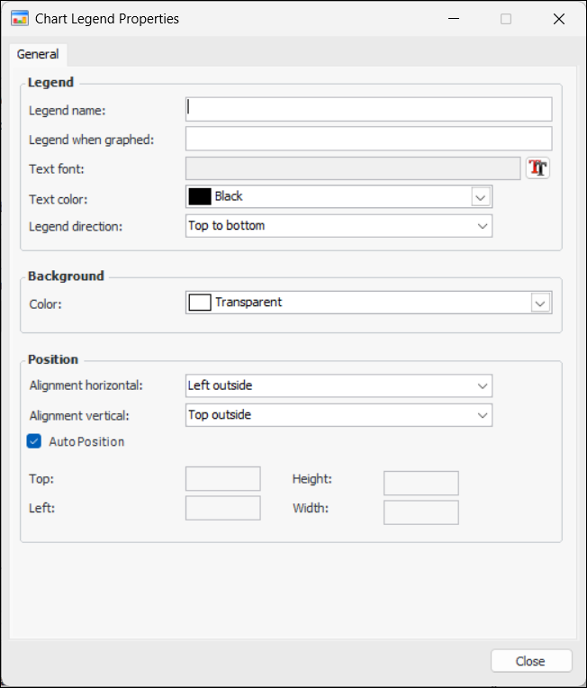Image resolution: width=587 pixels, height=688 pixels.
Task: Click the Text font display field
Action: pyautogui.click(x=352, y=168)
